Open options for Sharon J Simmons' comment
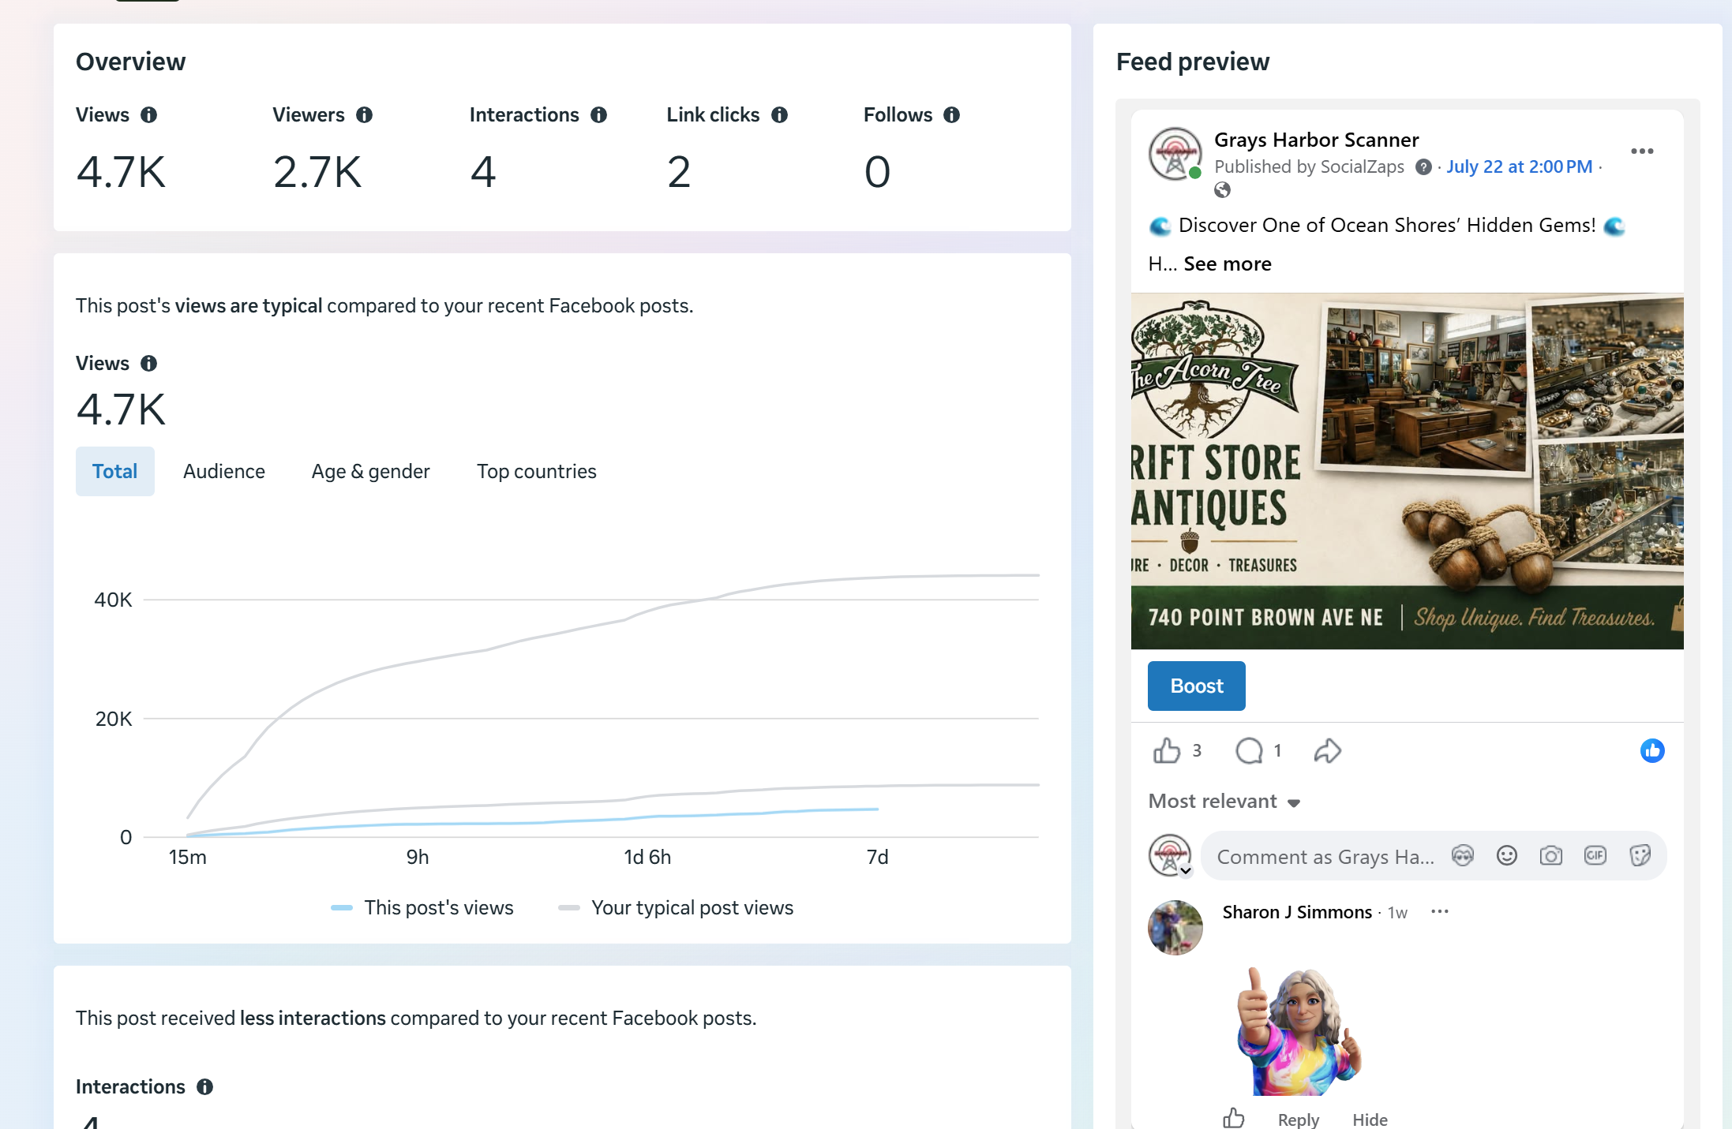 point(1440,912)
